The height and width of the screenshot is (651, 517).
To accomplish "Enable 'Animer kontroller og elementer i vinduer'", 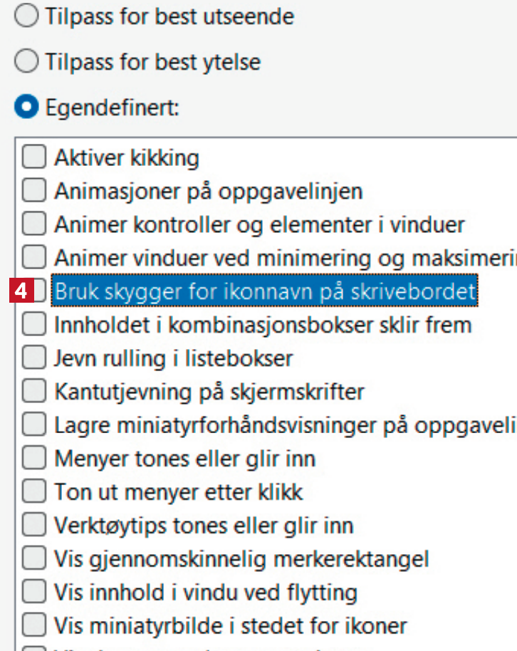I will [x=33, y=224].
